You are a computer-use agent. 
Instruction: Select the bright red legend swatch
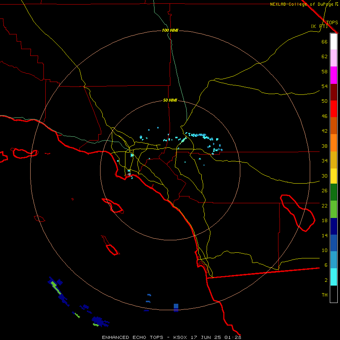[334, 109]
